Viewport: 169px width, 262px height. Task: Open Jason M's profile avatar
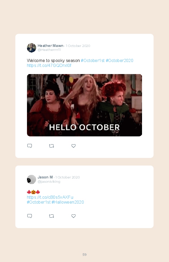pyautogui.click(x=32, y=179)
